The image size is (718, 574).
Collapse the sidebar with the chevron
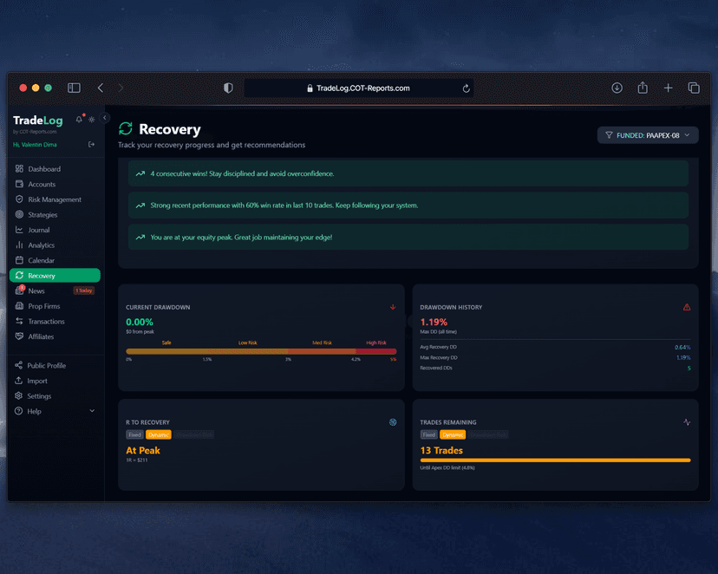pos(105,116)
